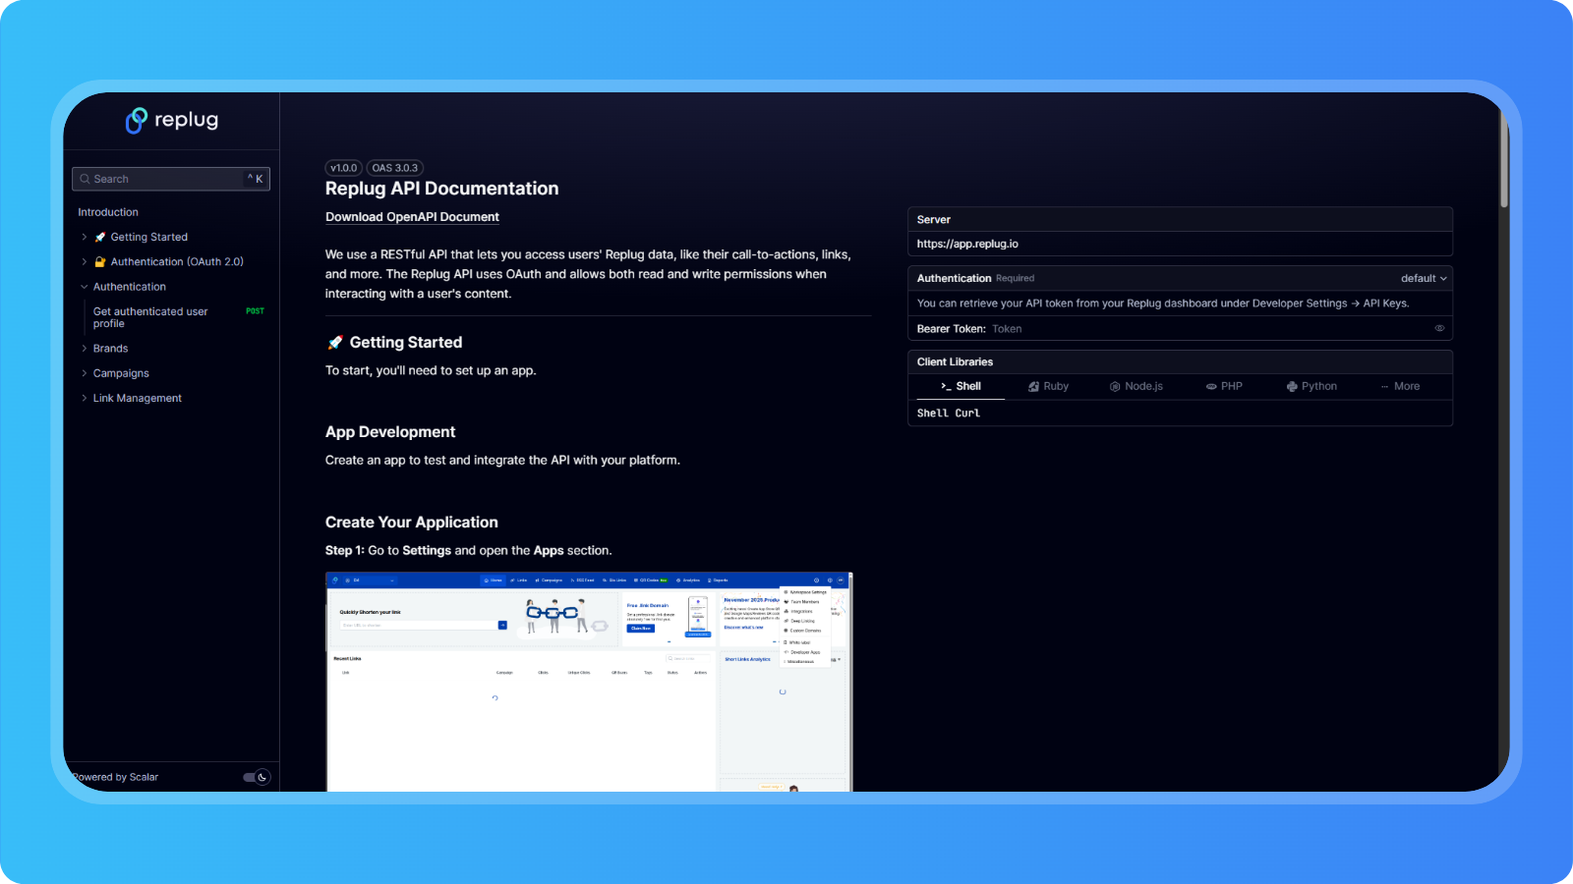Click the Replug logo icon

click(x=136, y=121)
